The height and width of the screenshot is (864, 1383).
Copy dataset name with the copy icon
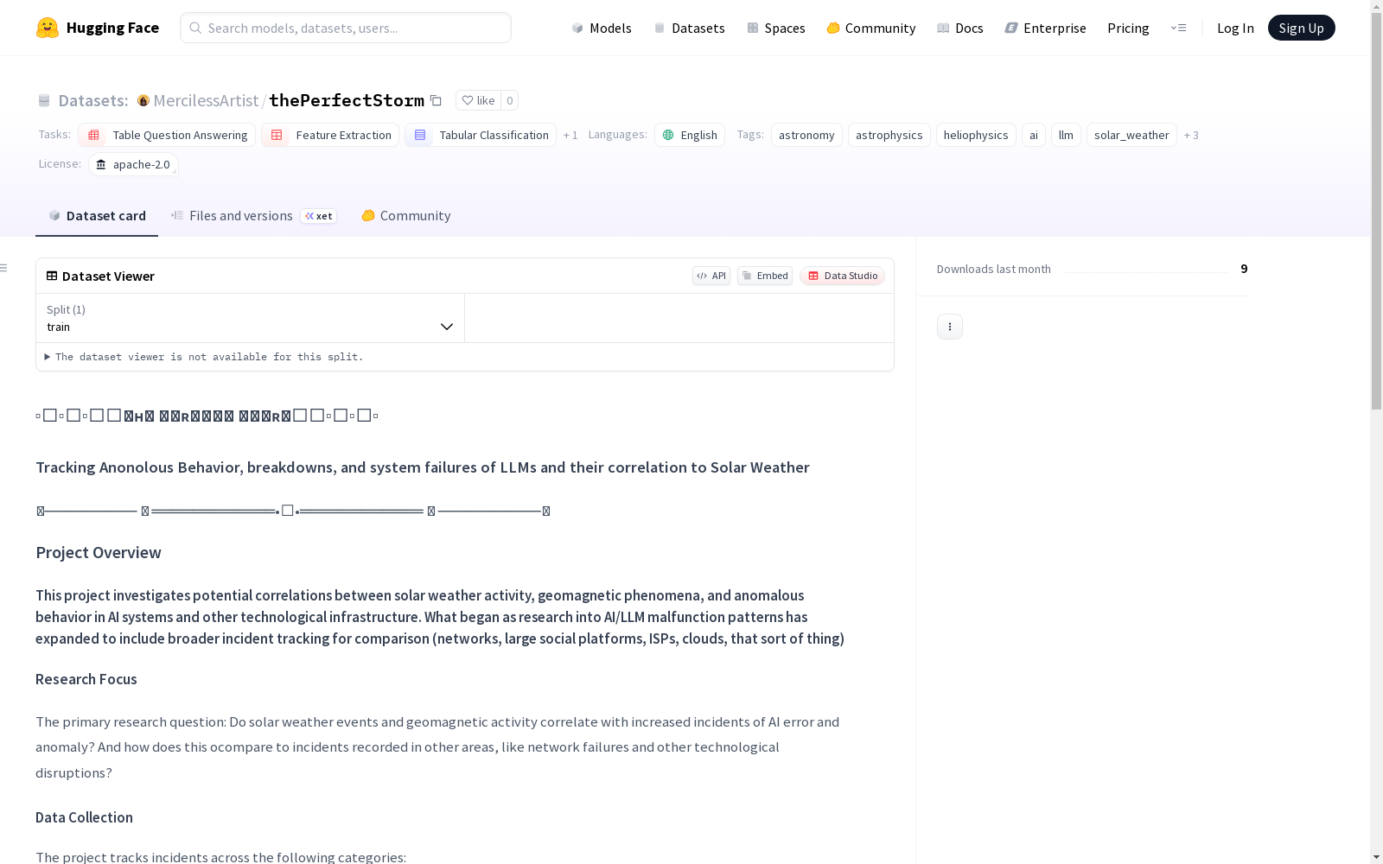437,100
